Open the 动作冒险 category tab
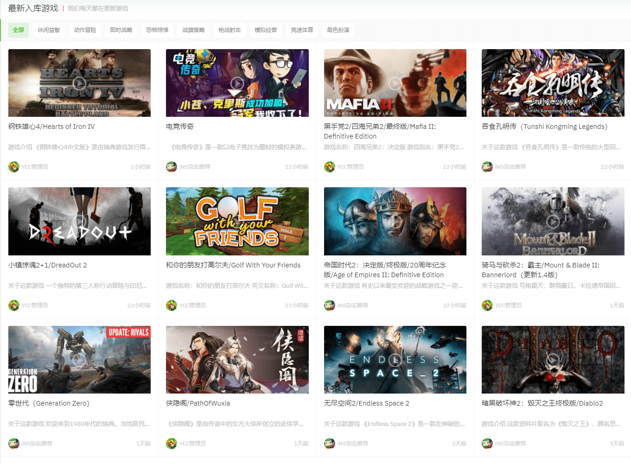631x464 pixels. tap(85, 30)
